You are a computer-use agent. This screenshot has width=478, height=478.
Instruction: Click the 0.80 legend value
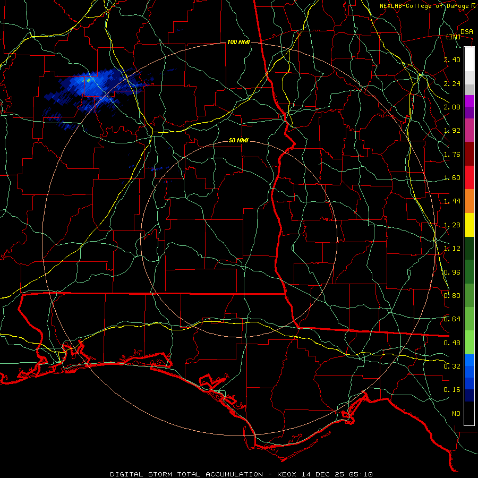(452, 296)
